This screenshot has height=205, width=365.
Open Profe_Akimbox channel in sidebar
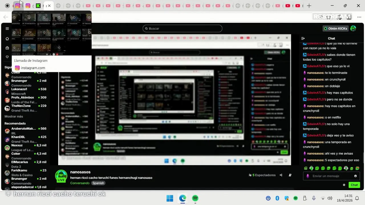pos(26,100)
